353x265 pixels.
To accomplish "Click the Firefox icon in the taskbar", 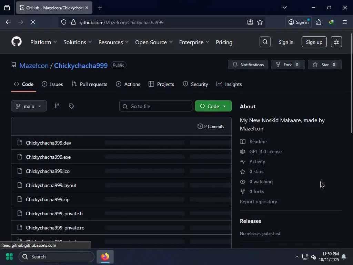I will [x=105, y=257].
